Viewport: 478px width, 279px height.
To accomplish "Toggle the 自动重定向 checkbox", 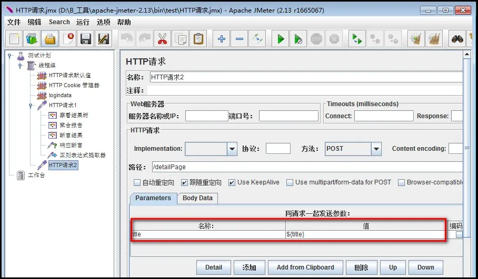I will pos(137,182).
